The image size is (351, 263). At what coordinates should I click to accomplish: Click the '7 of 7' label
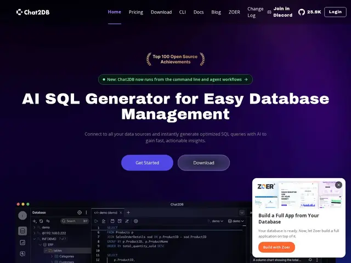[x=63, y=239]
